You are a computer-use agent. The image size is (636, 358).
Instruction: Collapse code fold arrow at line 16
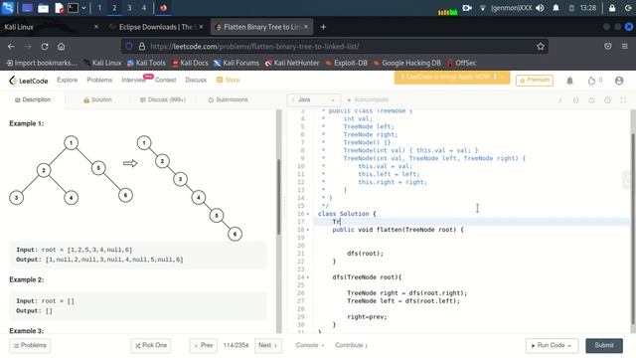coord(308,214)
